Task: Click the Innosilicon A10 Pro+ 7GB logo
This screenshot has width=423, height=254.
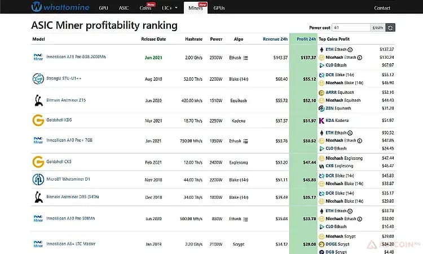Action: coord(38,141)
